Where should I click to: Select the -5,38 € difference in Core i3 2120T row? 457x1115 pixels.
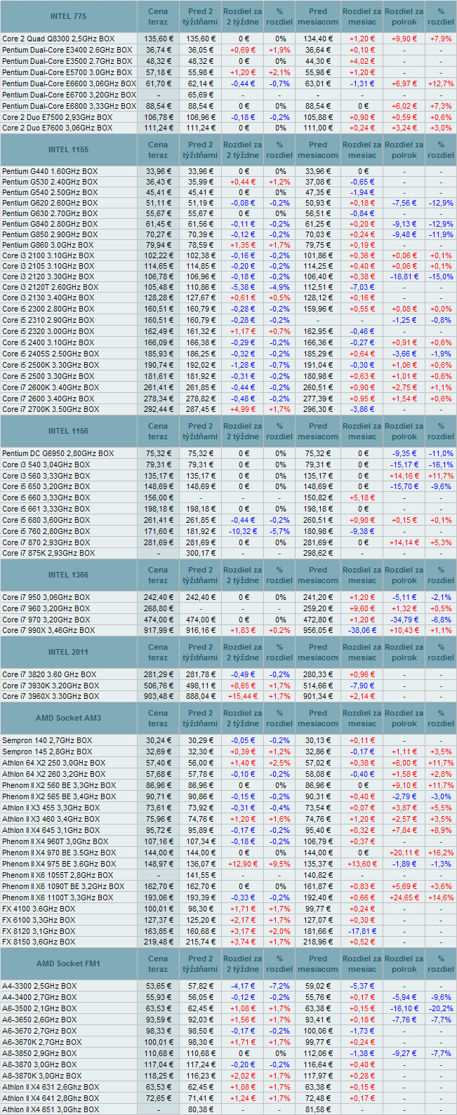pyautogui.click(x=242, y=287)
